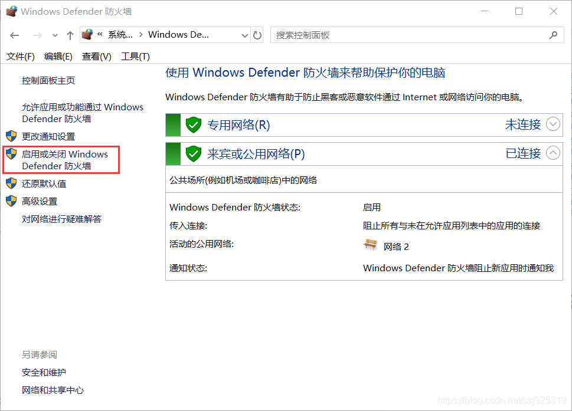Go to 控制面板主页
572x411 pixels.
click(x=48, y=81)
